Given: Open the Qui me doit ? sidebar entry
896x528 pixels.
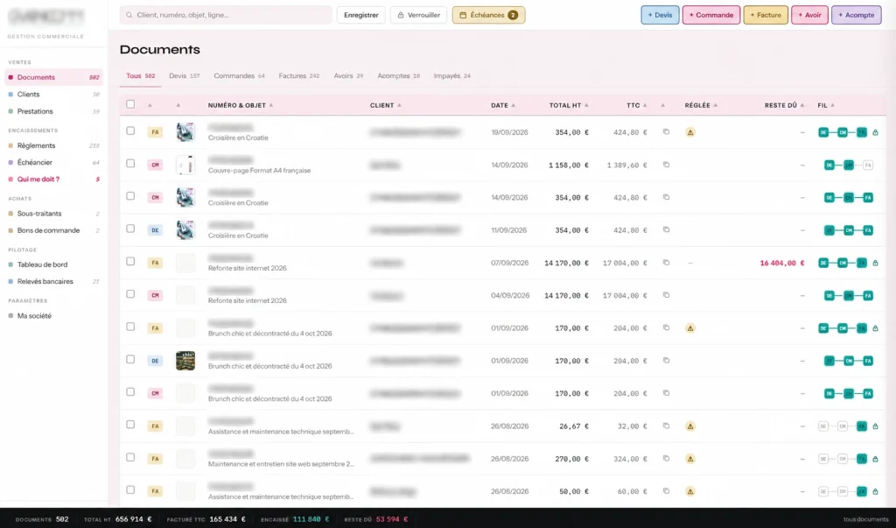Looking at the screenshot, I should coord(53,179).
